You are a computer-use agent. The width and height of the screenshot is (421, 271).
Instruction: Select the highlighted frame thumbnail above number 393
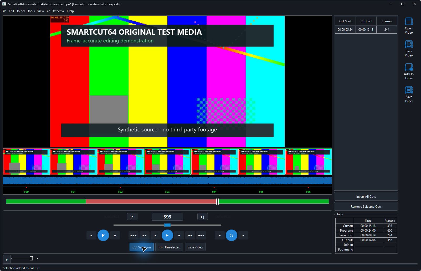[167, 162]
